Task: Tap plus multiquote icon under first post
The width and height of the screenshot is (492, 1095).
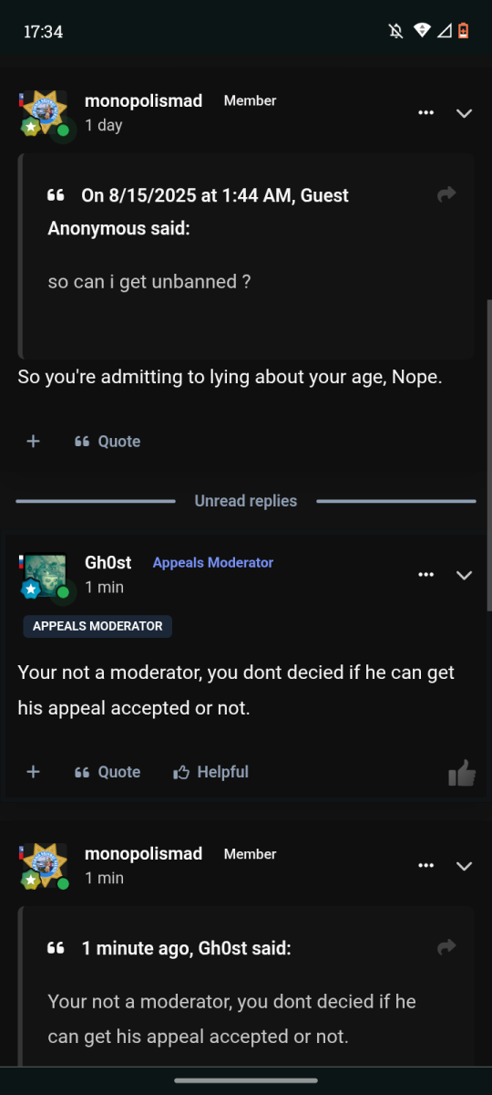Action: click(33, 441)
